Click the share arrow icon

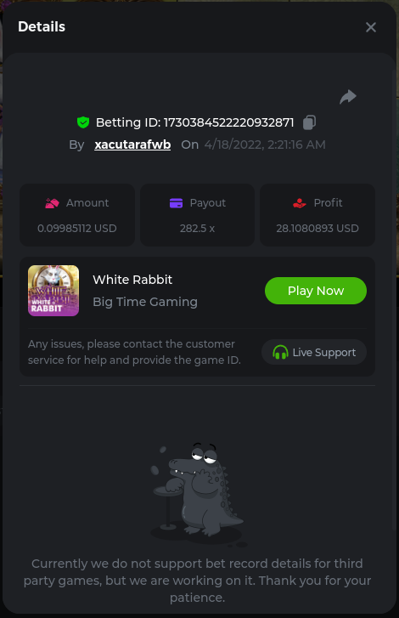pyautogui.click(x=348, y=97)
